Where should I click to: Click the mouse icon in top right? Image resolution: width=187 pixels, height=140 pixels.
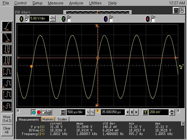[182, 10]
